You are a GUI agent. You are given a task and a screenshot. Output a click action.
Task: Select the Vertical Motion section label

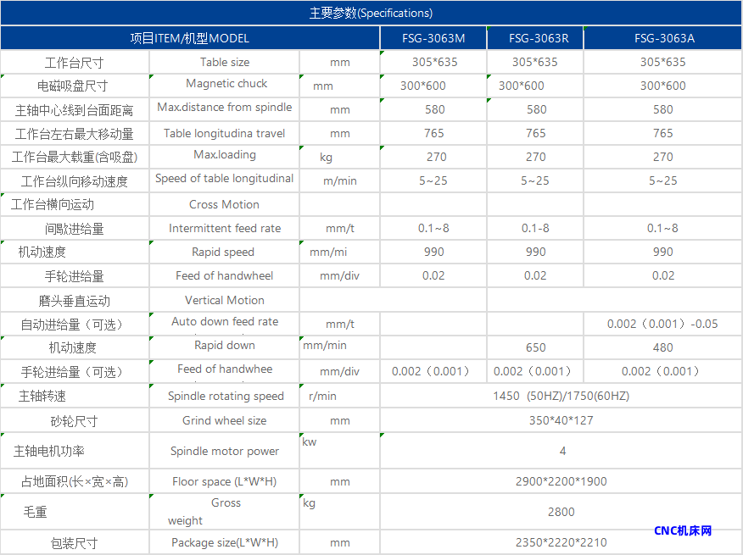click(x=225, y=300)
